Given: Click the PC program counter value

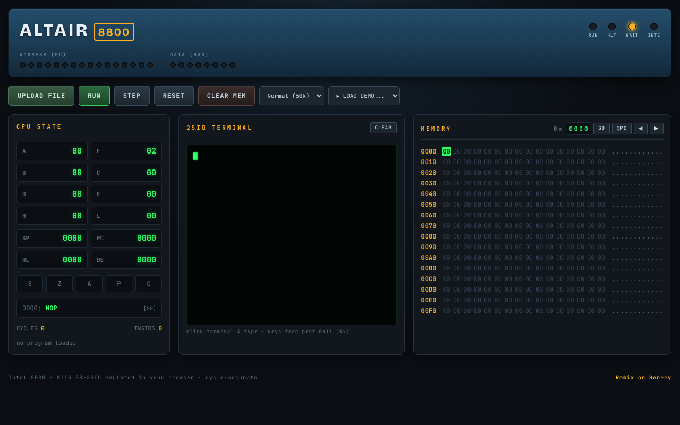Looking at the screenshot, I should click(x=147, y=238).
